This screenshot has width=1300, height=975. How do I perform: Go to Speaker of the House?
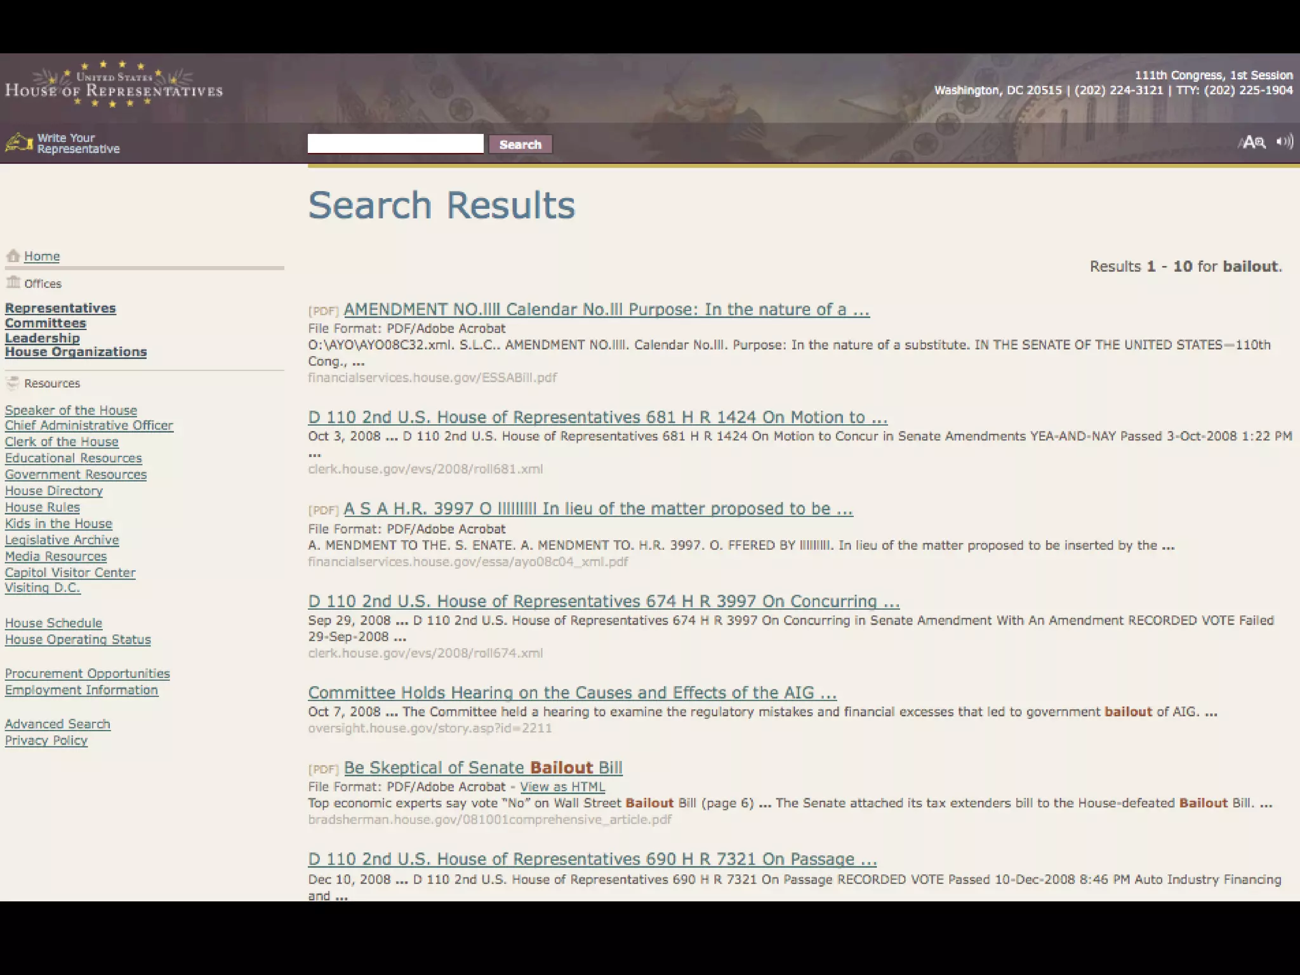click(71, 410)
